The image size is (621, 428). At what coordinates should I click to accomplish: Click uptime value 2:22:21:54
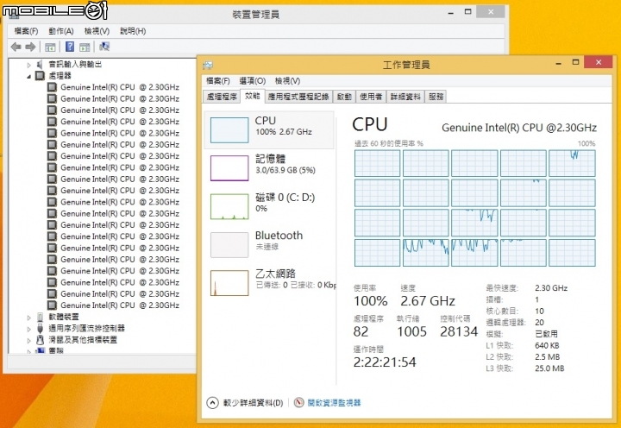pos(385,362)
